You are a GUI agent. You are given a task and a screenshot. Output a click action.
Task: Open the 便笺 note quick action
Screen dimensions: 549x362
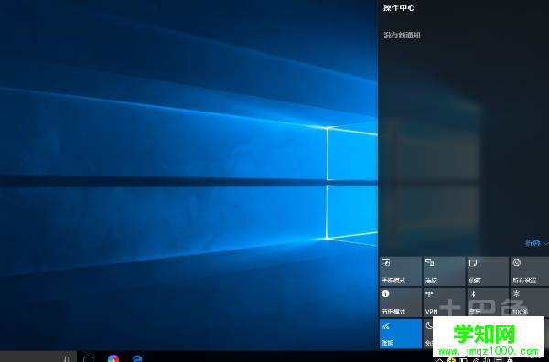point(488,271)
